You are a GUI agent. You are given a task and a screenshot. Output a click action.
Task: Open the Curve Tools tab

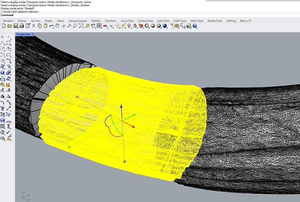pos(127,21)
